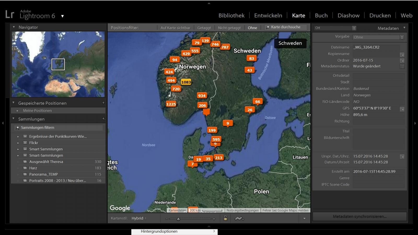
Task: Click the 26 map marker
Action: 250,110
